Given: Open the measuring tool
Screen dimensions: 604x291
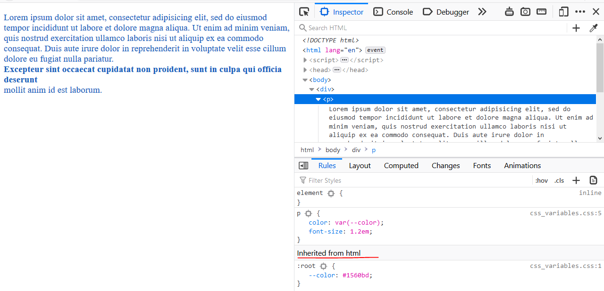Looking at the screenshot, I should click(x=541, y=11).
